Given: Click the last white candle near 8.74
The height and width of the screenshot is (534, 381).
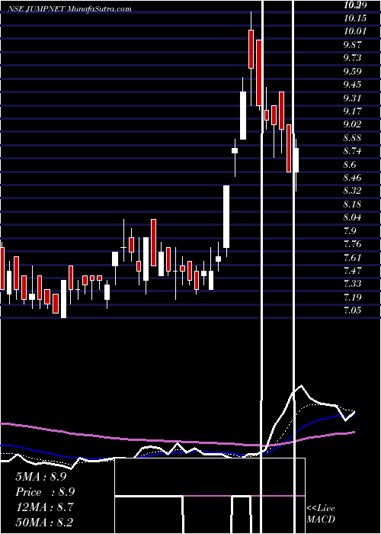Looking at the screenshot, I should click(296, 160).
